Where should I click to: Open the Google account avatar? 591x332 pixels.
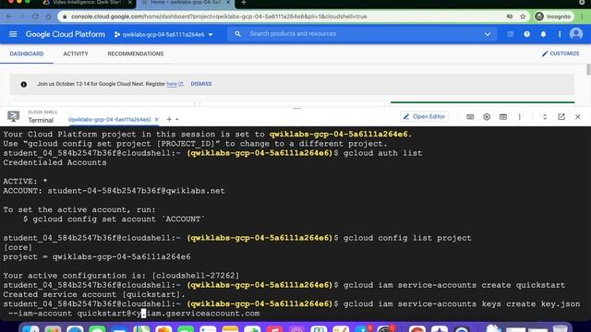coord(576,34)
